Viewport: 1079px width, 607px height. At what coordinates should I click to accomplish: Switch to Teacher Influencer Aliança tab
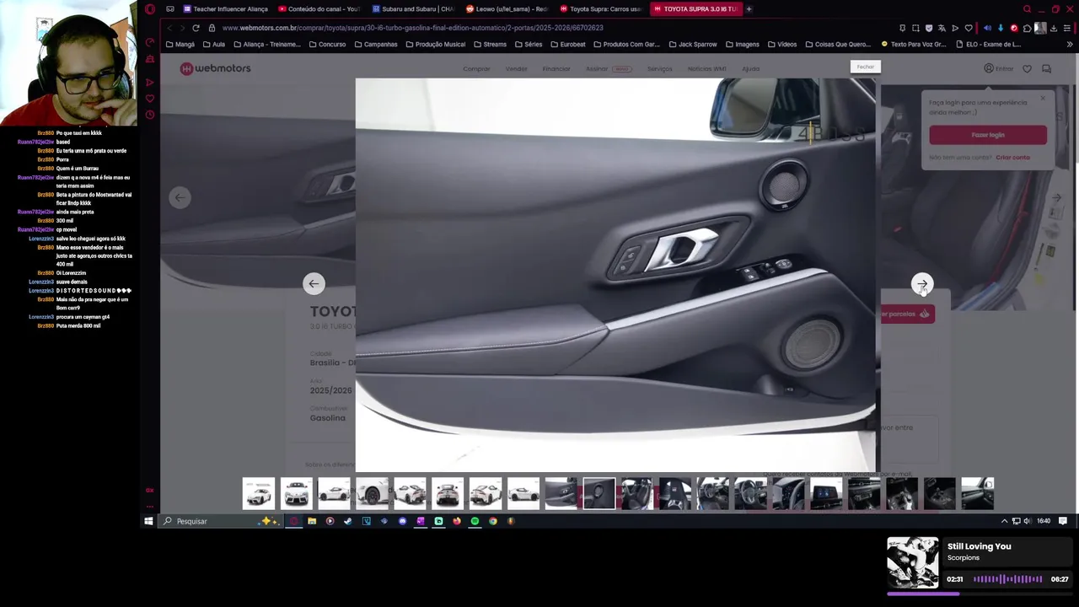click(225, 9)
